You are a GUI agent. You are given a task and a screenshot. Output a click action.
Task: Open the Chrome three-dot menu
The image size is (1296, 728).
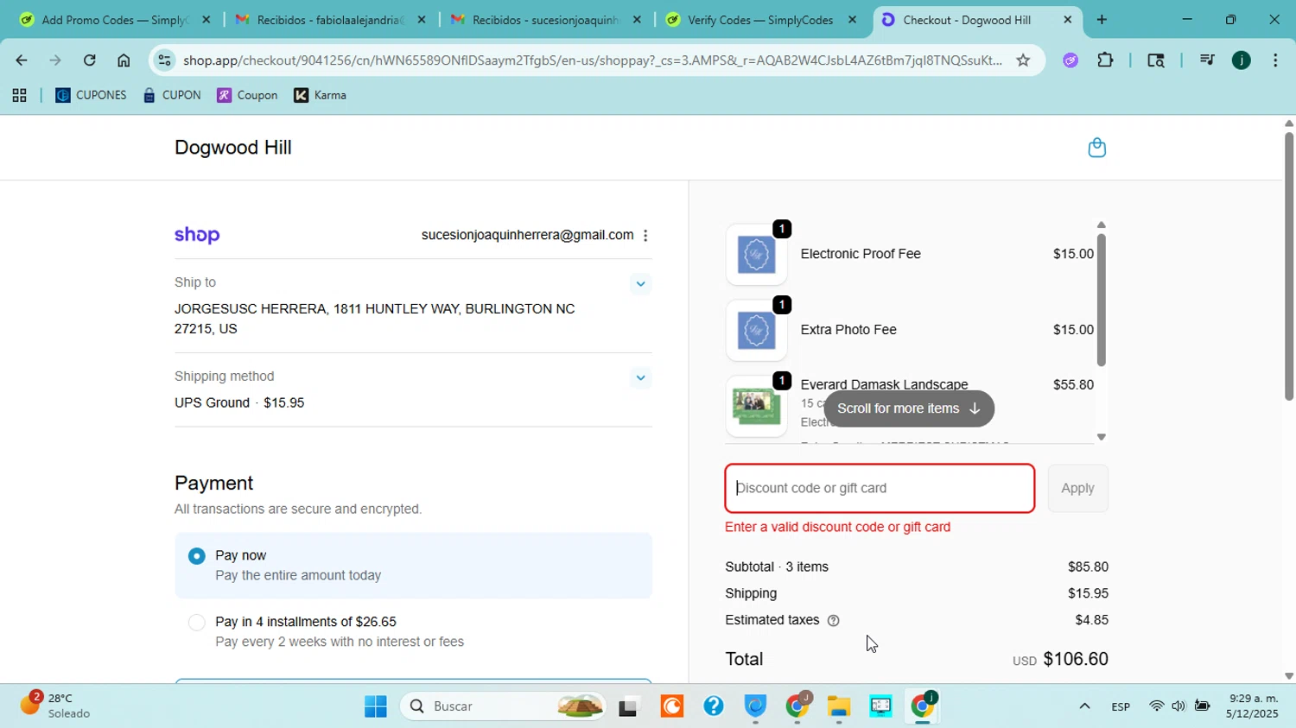1275,60
